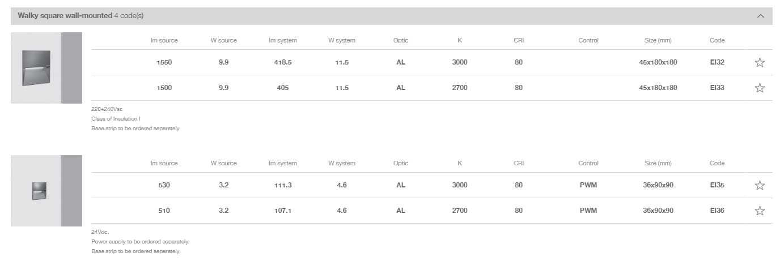Viewport: 780px width, 278px height.
Task: Click the 1500 lm source row
Action: pos(164,88)
